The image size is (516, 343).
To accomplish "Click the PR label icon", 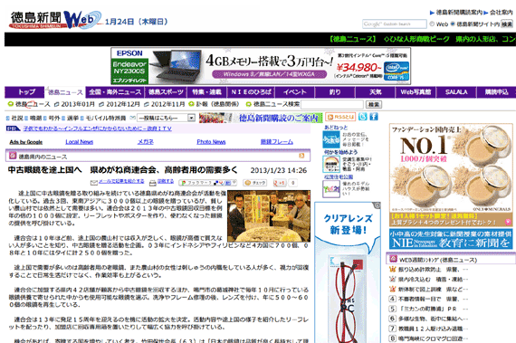I will (x=14, y=129).
